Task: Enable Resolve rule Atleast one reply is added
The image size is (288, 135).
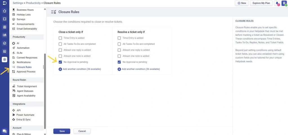Action: pyautogui.click(x=119, y=50)
